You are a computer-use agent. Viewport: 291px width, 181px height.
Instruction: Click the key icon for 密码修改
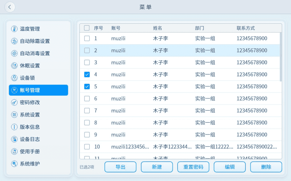click(x=14, y=103)
